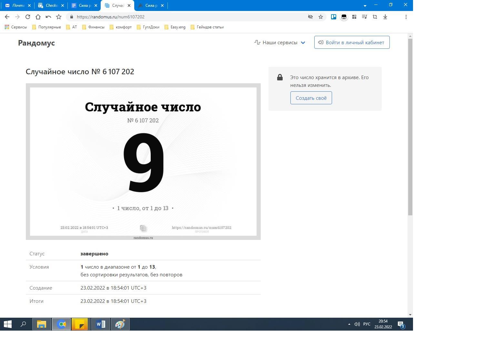The width and height of the screenshot is (484, 339).
Task: Open the Trello extension icon
Action: [x=333, y=17]
